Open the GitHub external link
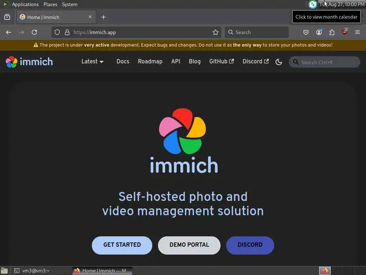Viewport: 366px width, 275px height. 222,62
